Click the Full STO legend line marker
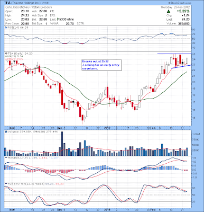The height and width of the screenshot is (212, 204). [x=6, y=184]
